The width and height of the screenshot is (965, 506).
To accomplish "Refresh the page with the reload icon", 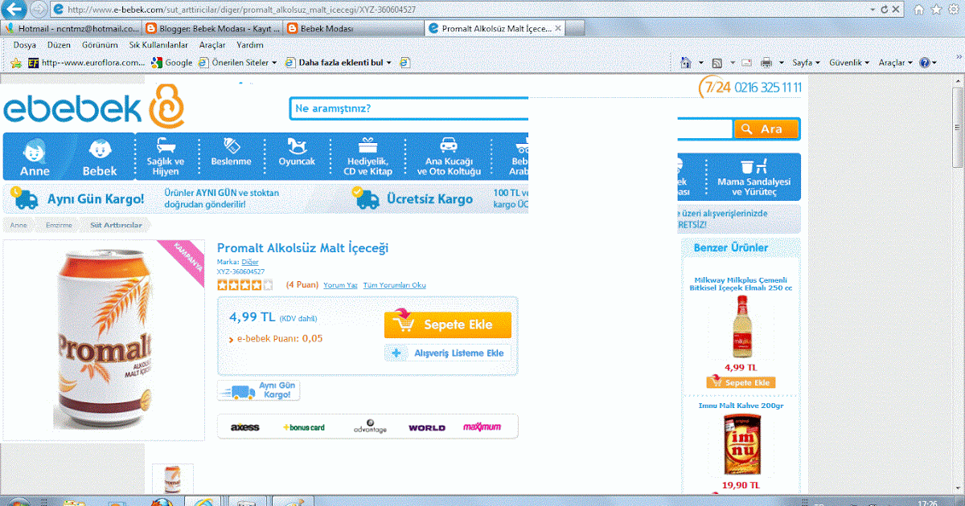I will (x=884, y=10).
